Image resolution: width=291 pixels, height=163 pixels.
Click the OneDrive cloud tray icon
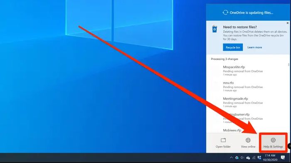[248, 158]
